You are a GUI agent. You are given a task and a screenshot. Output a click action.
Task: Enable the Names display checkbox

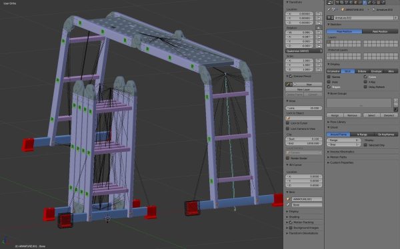(x=329, y=77)
